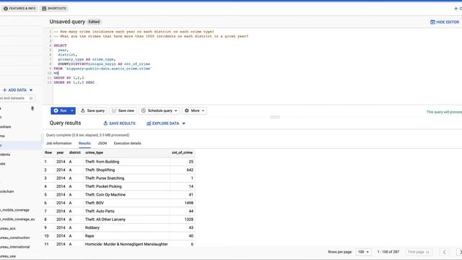
Task: Select the ureau_international dataset in the sidebar
Action: coord(15,247)
